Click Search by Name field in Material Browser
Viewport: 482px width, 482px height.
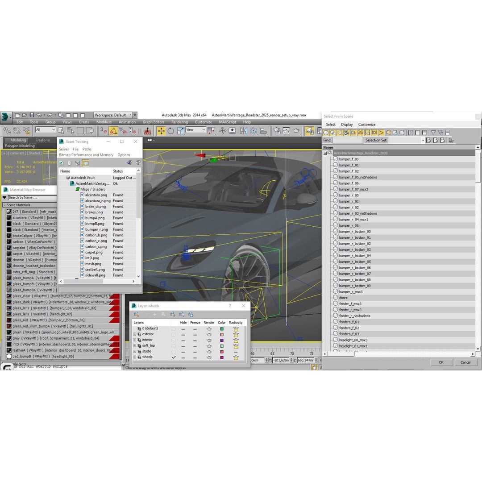click(x=32, y=198)
